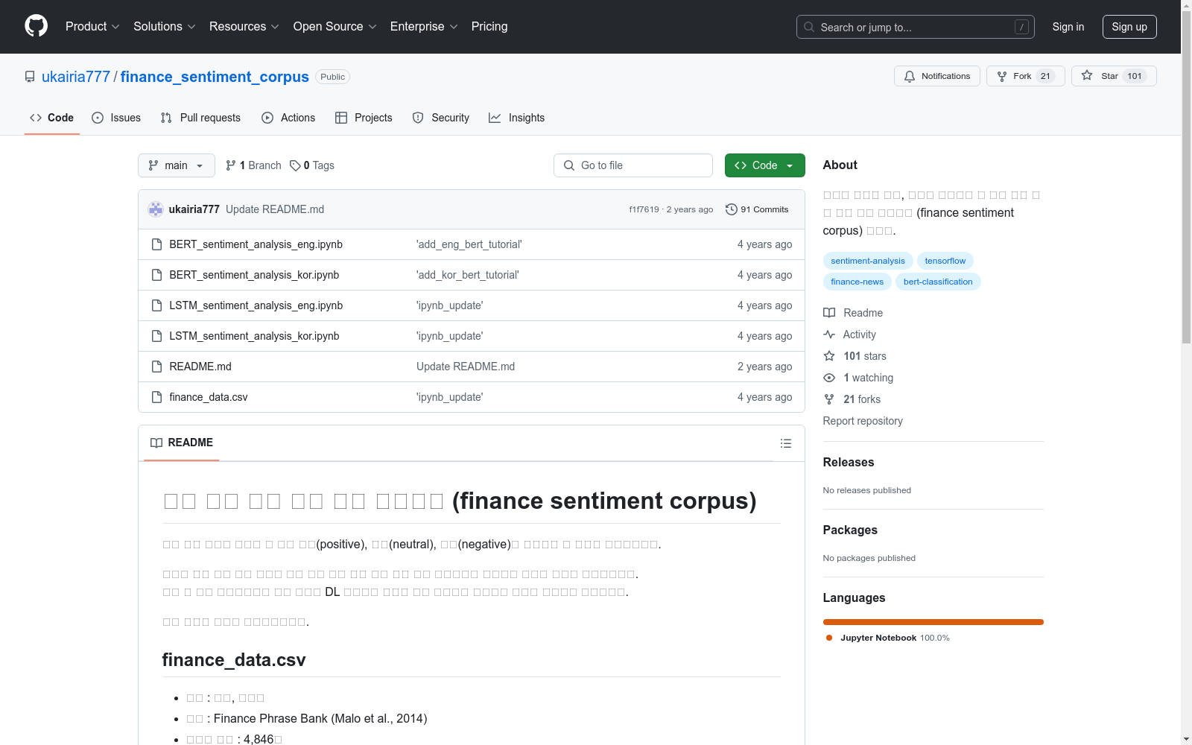
Task: View the 91 Commits history
Action: (757, 209)
